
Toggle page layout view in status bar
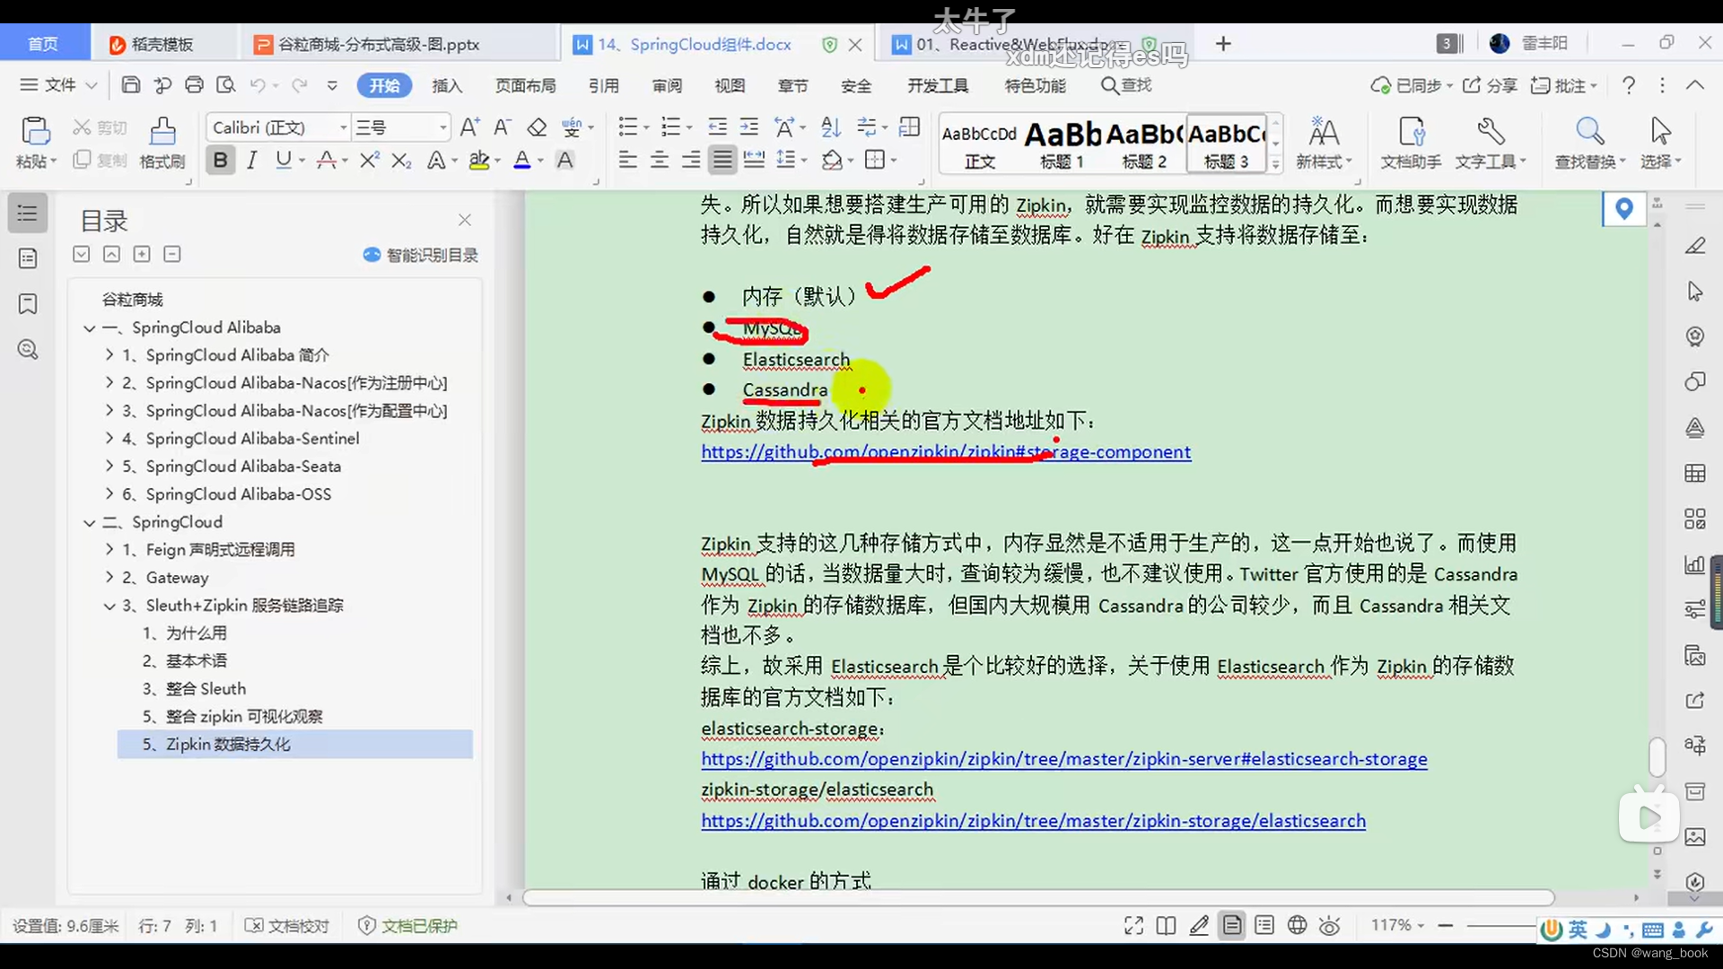click(1232, 926)
